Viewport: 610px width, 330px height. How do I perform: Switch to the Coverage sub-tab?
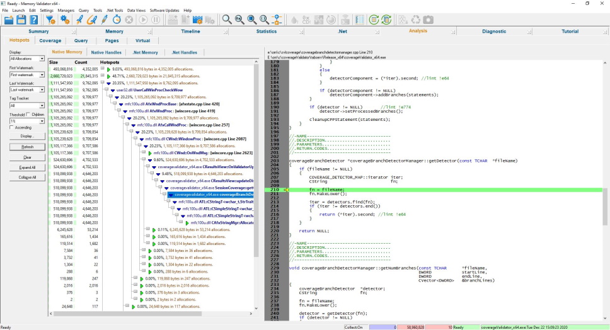(x=50, y=40)
